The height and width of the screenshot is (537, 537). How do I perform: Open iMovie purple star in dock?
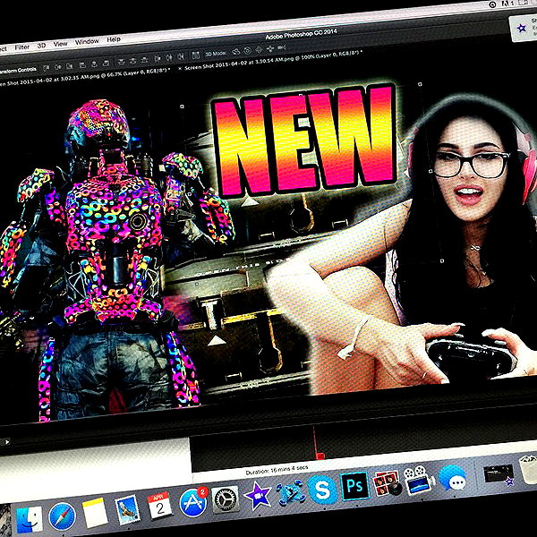tap(258, 495)
